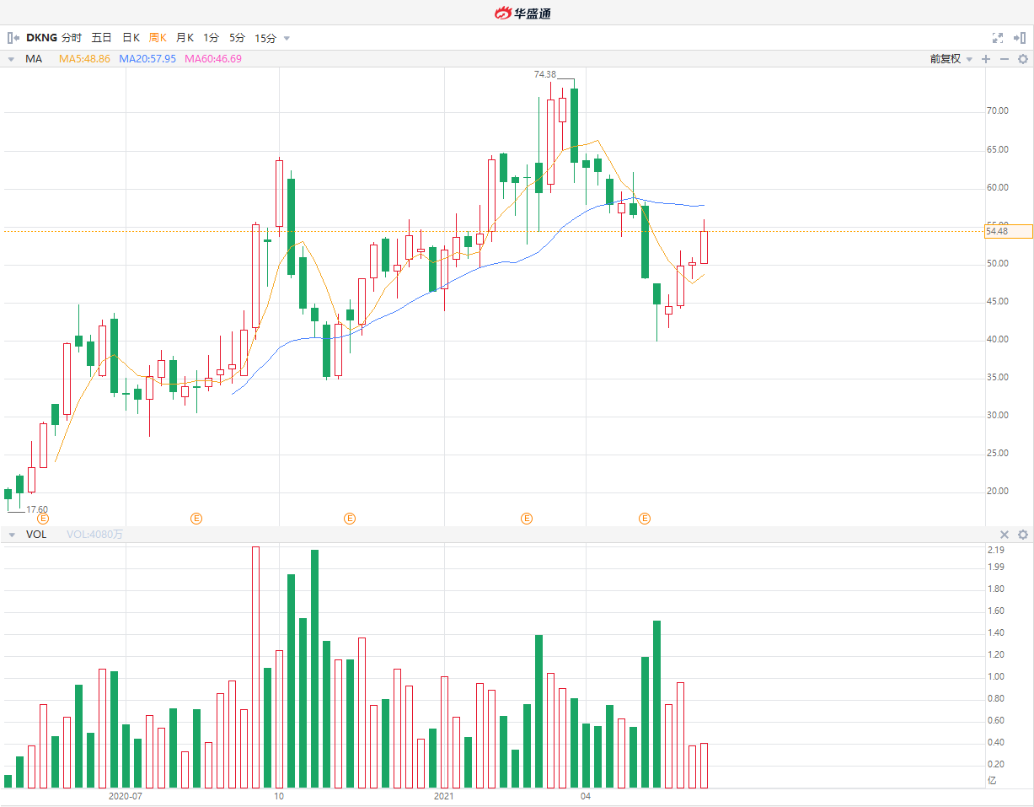Zoom out the chart with the minus icon
The height and width of the screenshot is (807, 1034).
point(1004,59)
